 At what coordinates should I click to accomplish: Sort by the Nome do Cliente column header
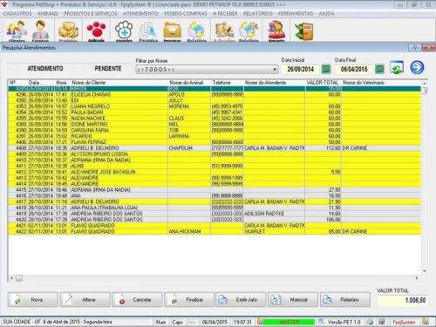[x=119, y=83]
